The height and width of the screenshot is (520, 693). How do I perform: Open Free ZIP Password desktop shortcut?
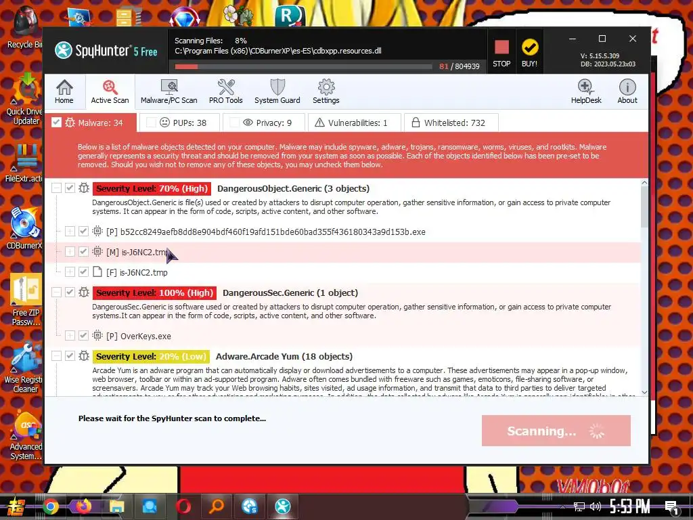[26, 300]
